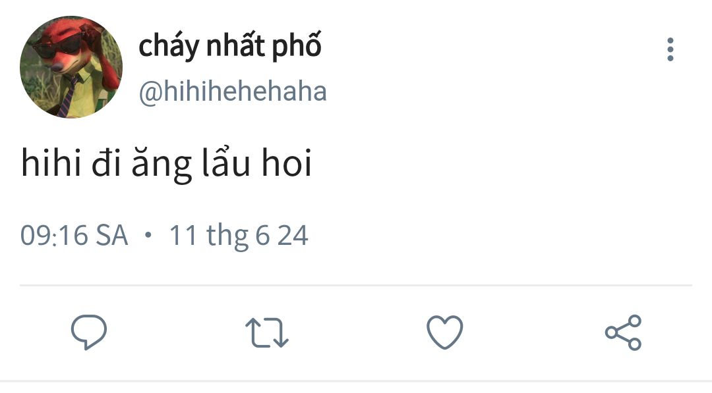Screen dimensions: 712x393
Task: Reply using the speech bubble icon
Action: pos(89,332)
